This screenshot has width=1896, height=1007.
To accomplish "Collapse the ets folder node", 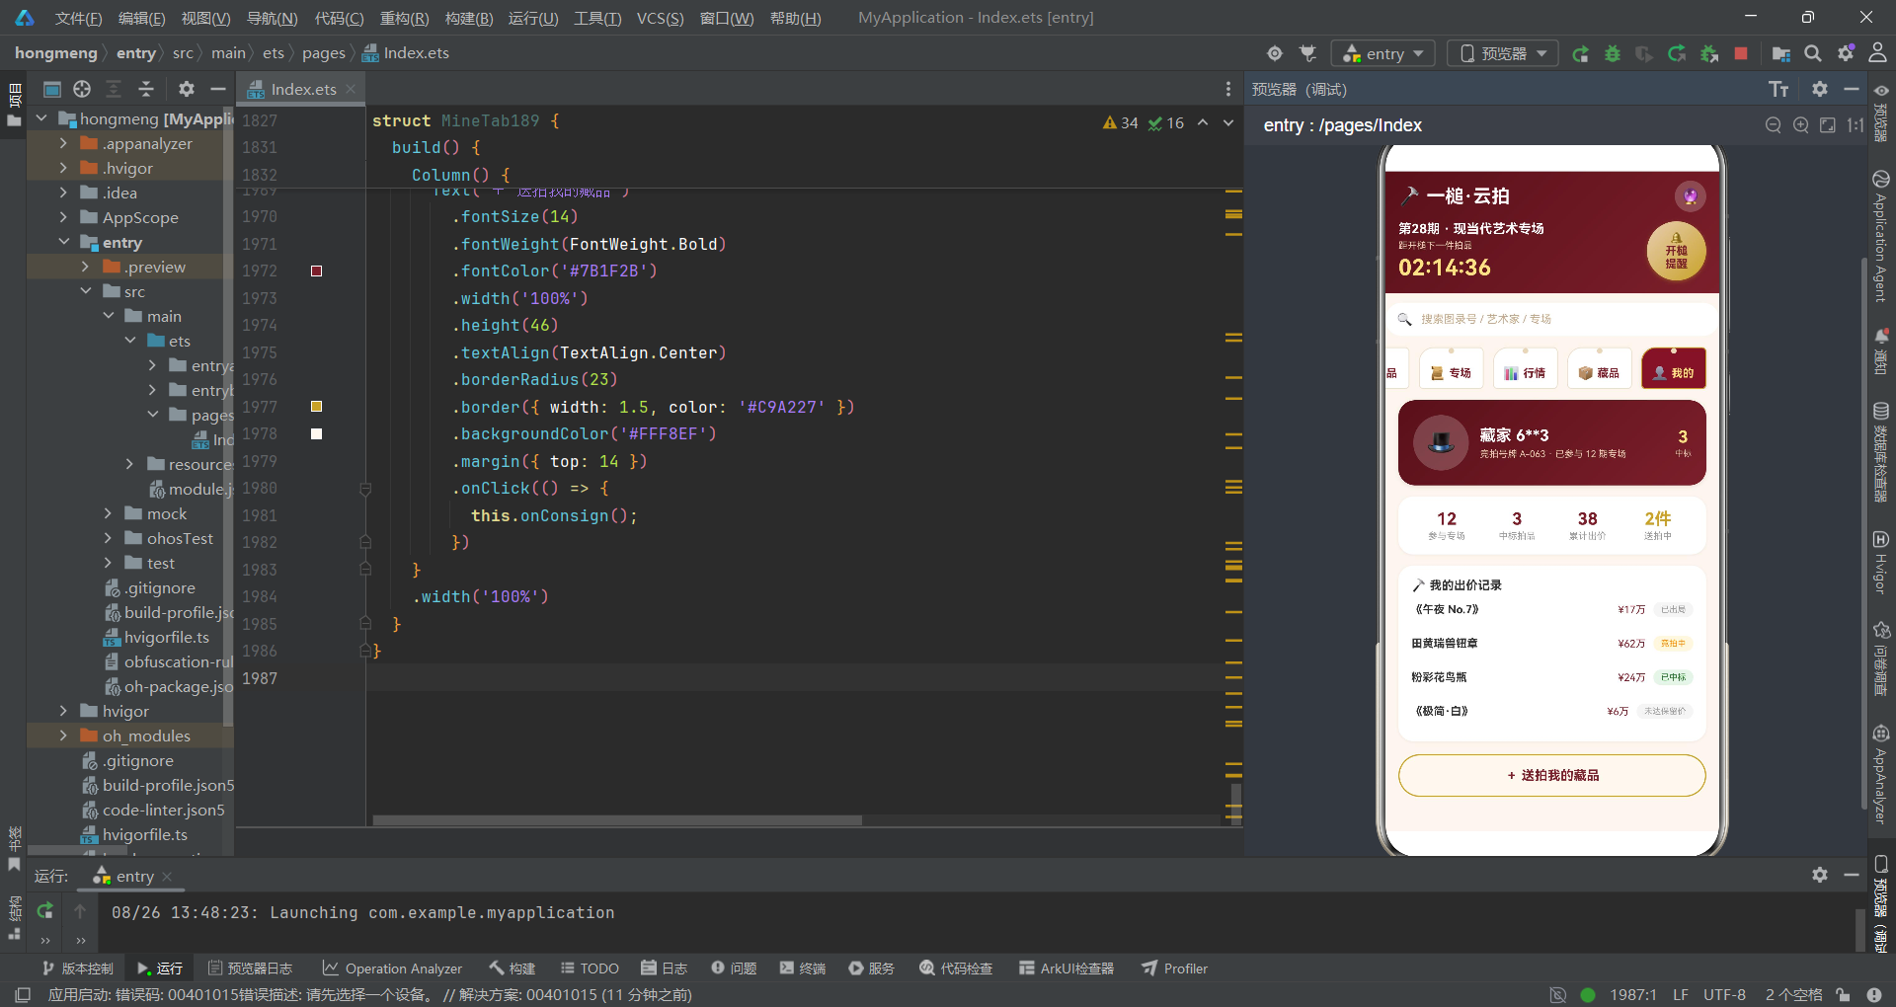I will point(130,341).
